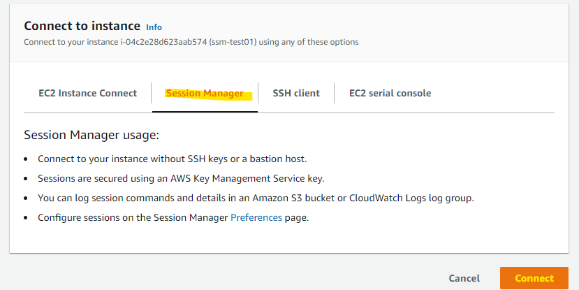This screenshot has width=579, height=290.
Task: Open the SSH client tab
Action: point(295,93)
